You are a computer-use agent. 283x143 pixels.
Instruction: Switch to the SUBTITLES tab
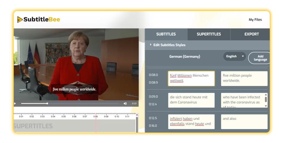[x=166, y=34]
